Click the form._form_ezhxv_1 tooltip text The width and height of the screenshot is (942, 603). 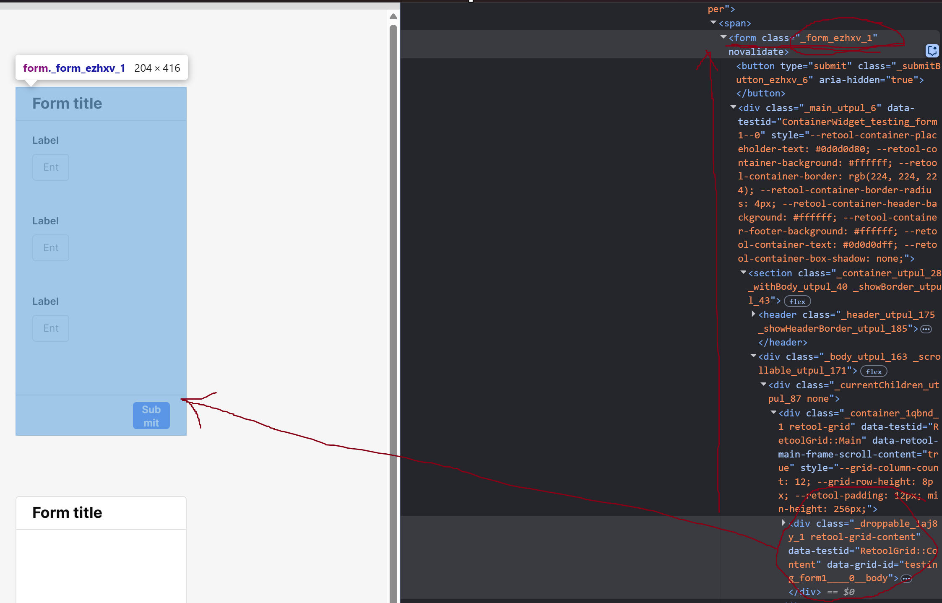click(74, 68)
